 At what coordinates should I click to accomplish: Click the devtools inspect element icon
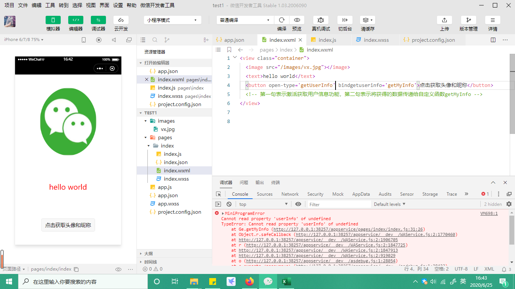pyautogui.click(x=219, y=194)
